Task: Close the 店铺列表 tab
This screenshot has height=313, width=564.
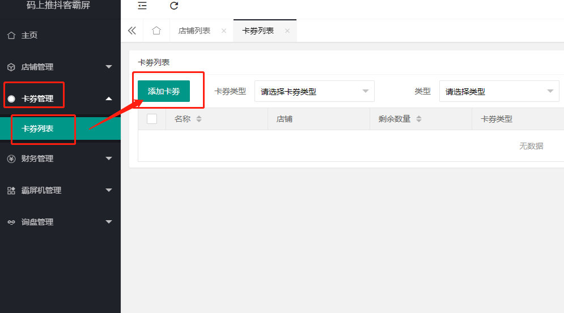Action: 224,31
